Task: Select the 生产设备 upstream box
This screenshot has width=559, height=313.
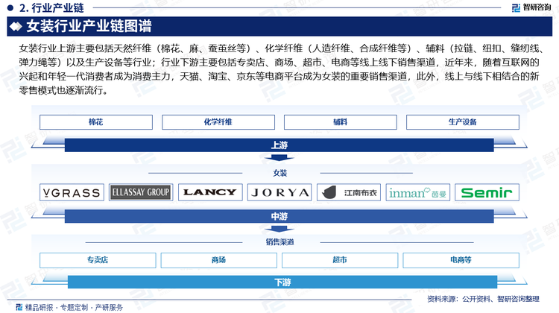Action: [x=463, y=122]
